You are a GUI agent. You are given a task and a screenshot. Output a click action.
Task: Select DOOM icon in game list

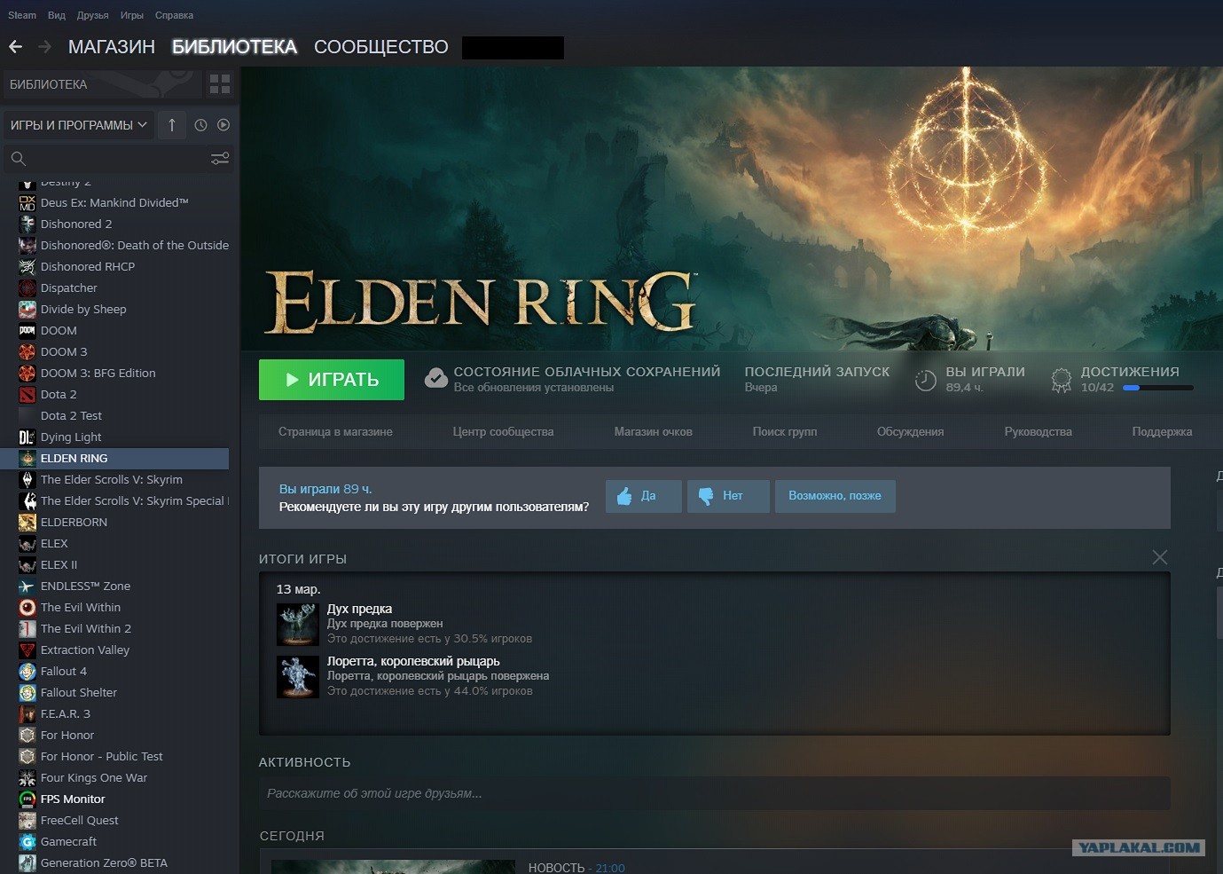(27, 331)
